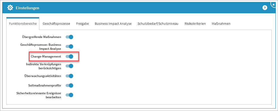Show the Risikokriterien tab
Viewport: 278px width, 111px height.
(x=195, y=24)
